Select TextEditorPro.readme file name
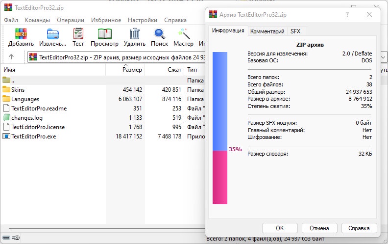 click(39, 108)
